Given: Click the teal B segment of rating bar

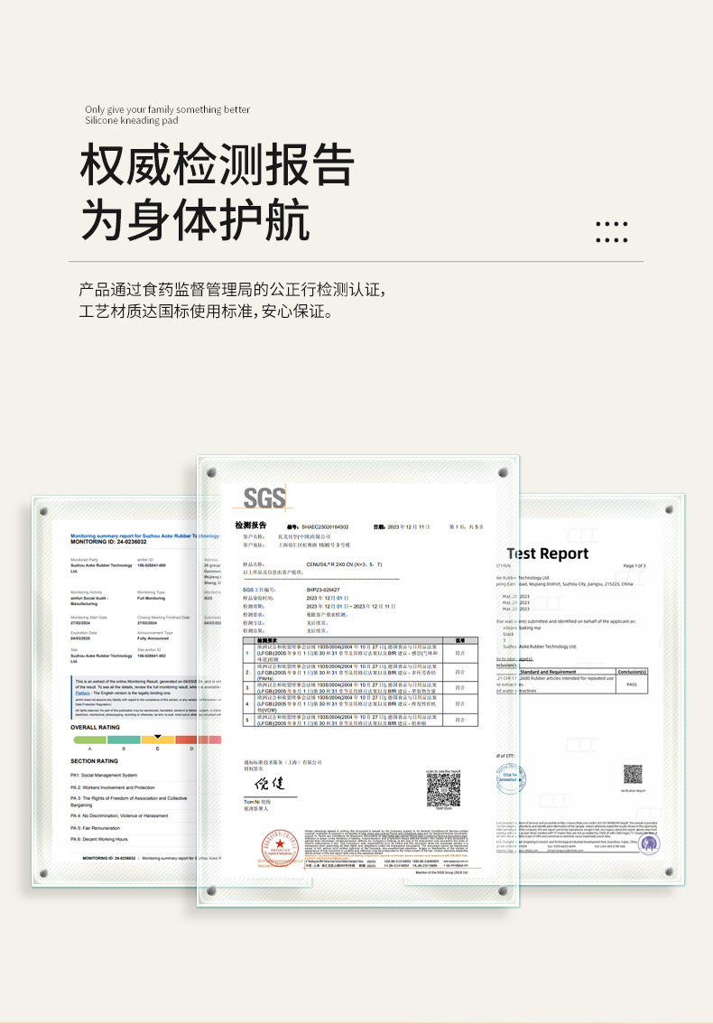Looking at the screenshot, I should click(x=124, y=740).
